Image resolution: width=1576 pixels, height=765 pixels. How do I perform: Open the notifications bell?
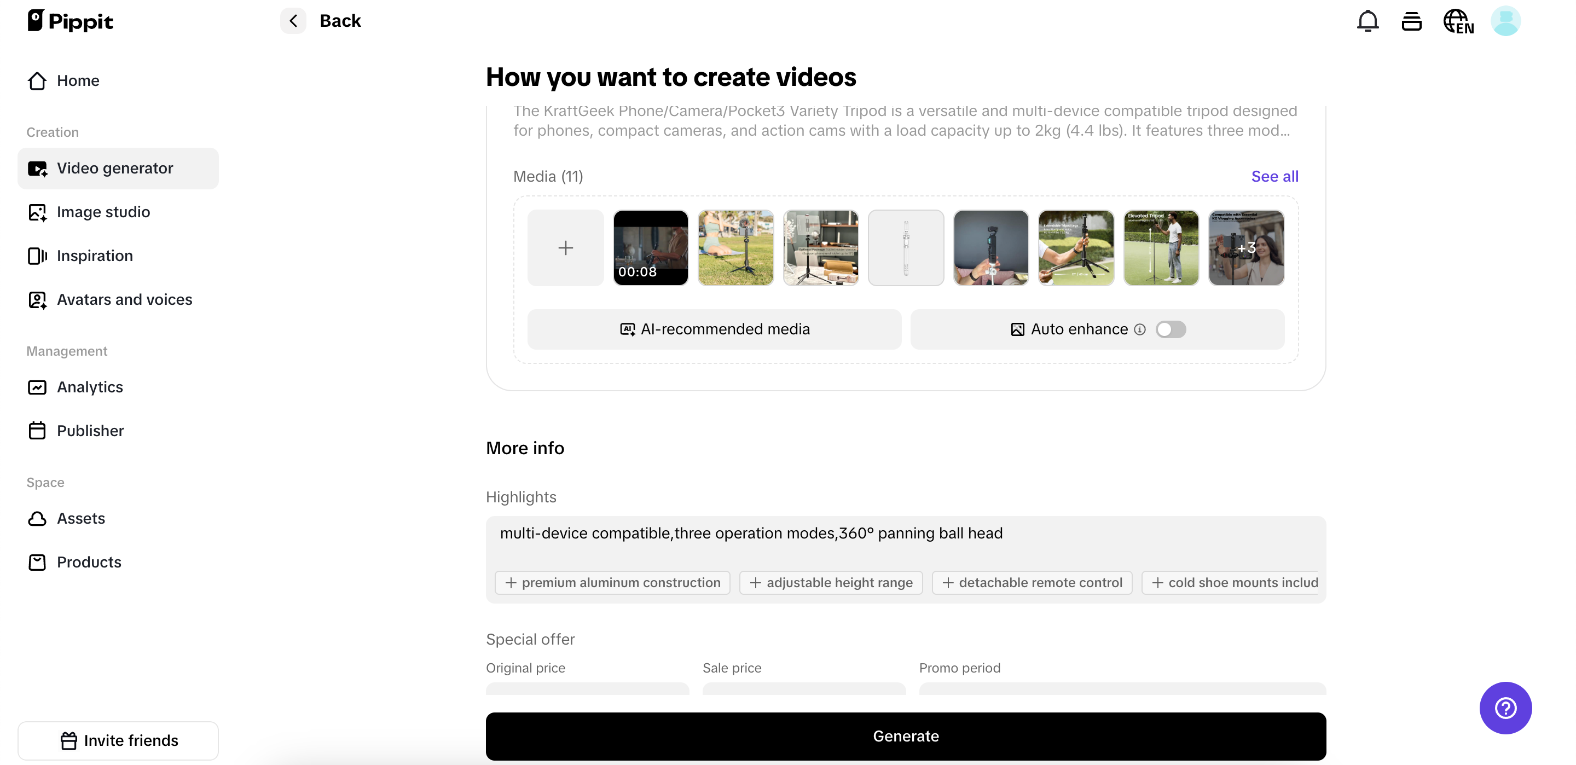tap(1367, 20)
